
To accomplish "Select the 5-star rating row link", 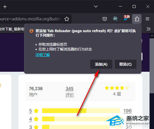I will [34, 111].
